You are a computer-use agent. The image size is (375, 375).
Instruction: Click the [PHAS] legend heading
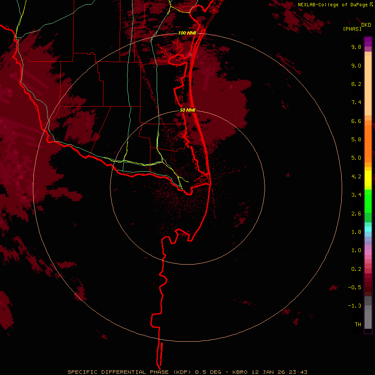[x=352, y=29]
